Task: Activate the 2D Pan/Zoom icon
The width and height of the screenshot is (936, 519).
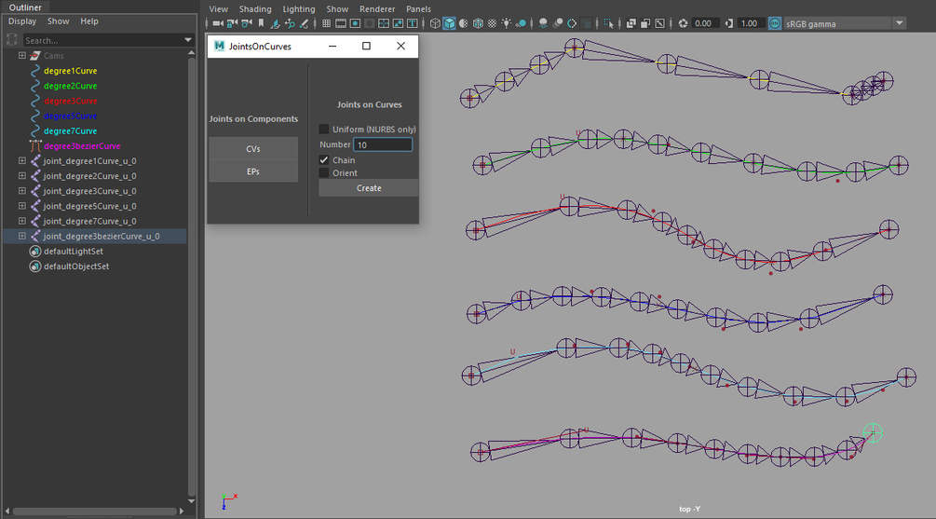Action: tap(290, 23)
